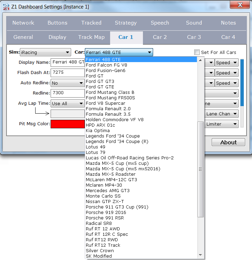Image resolution: width=252 pixels, height=260 pixels.
Task: Open the Lane Chan dropdown
Action: 222,114
